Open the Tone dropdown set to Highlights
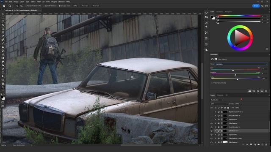This screenshot has height=152, width=271. (241, 64)
